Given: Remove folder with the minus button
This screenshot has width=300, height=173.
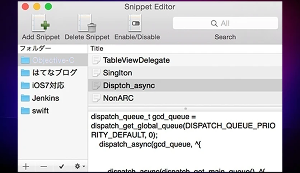Looking at the screenshot, I should (44, 167).
